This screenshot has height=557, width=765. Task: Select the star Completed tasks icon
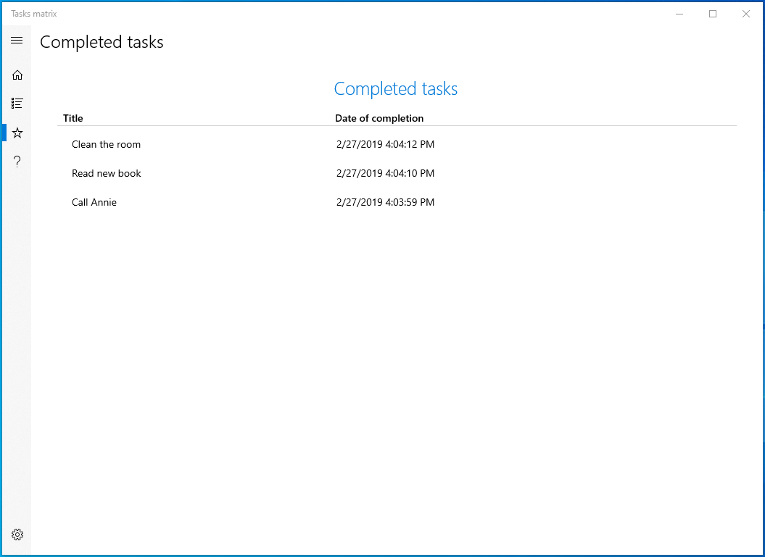click(x=17, y=133)
